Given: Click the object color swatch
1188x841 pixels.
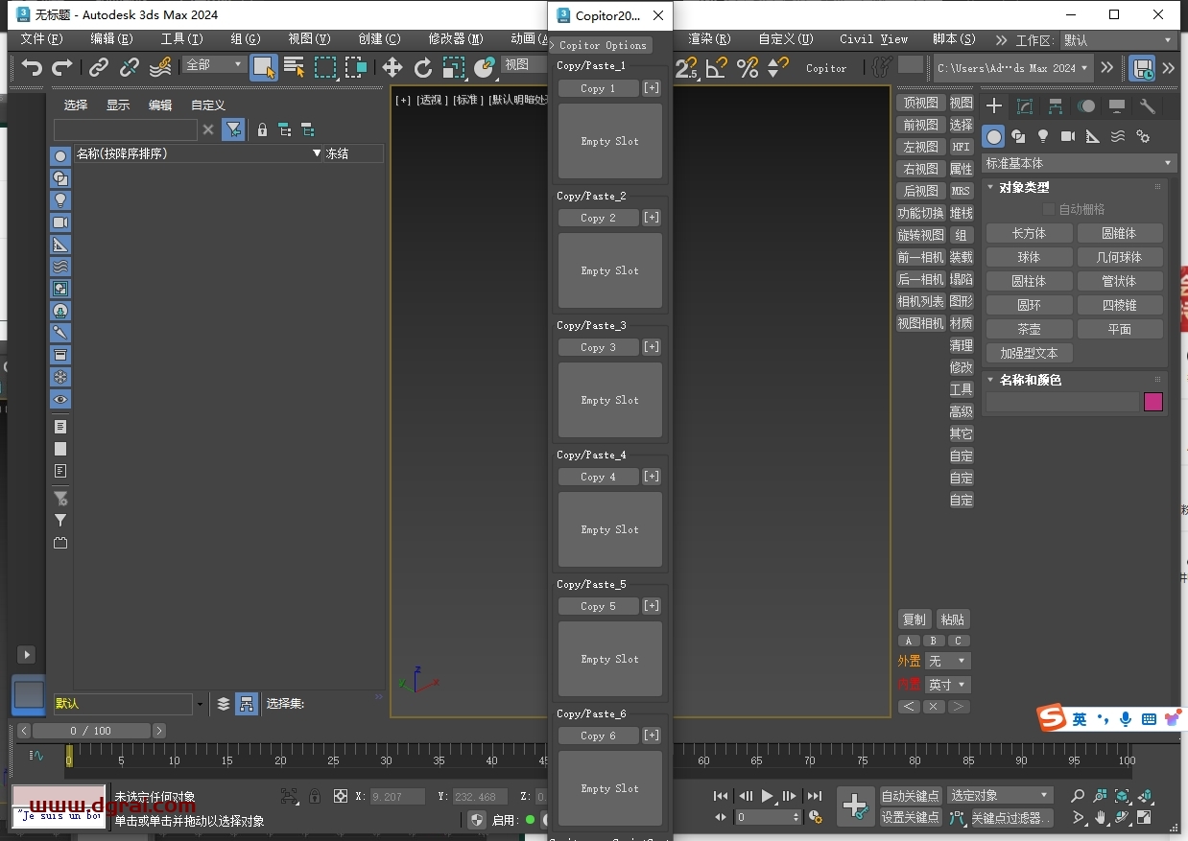Looking at the screenshot, I should 1153,402.
